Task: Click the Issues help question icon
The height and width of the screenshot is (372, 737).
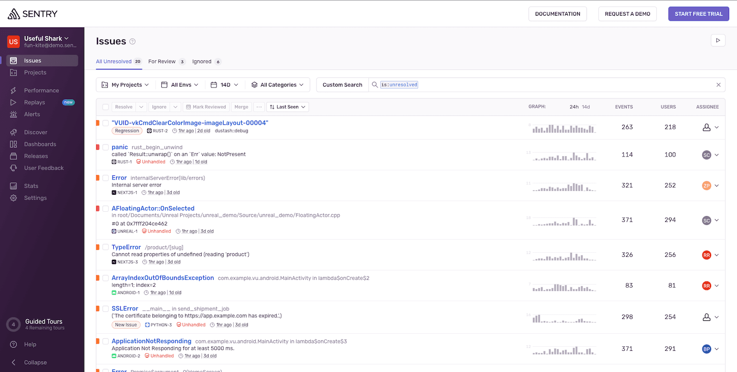Action: point(133,41)
